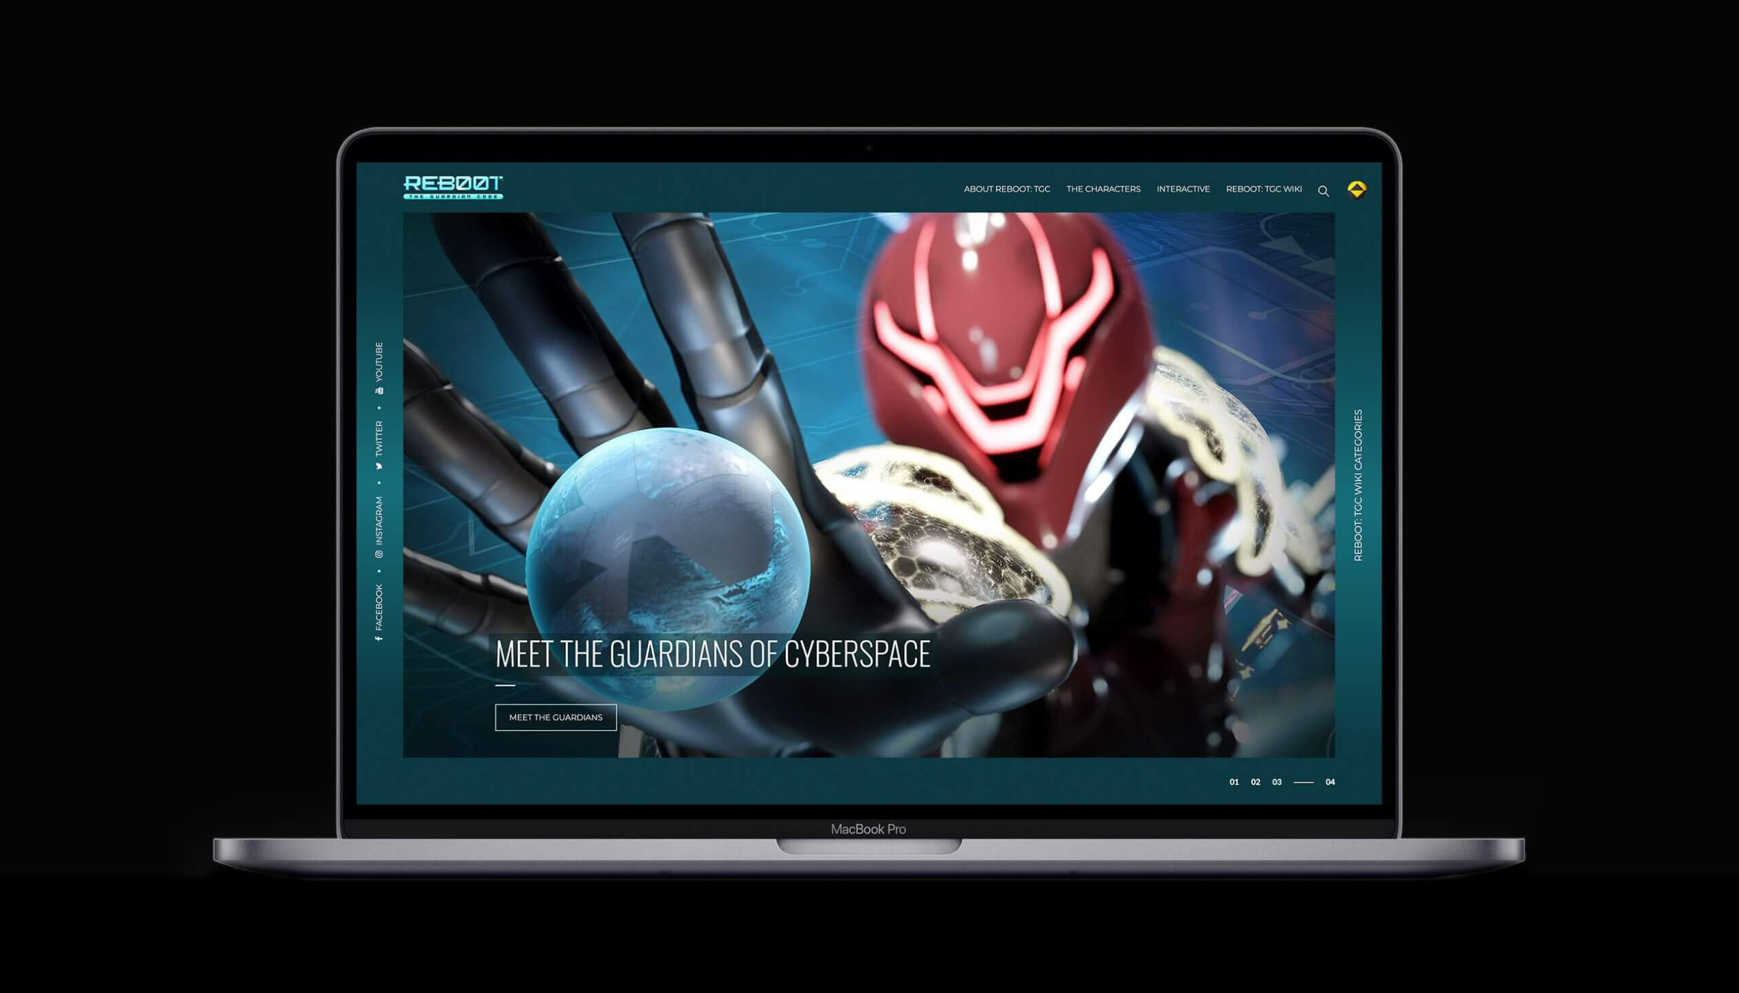Expand ReBoot: TGC Wiki Categories sidebar

[1358, 485]
